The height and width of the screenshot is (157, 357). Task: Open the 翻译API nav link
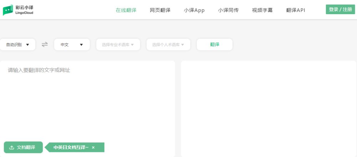pyautogui.click(x=296, y=10)
